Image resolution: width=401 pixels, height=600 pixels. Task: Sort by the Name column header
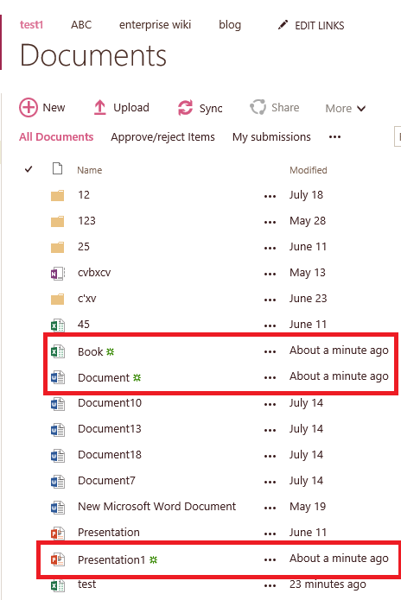90,170
